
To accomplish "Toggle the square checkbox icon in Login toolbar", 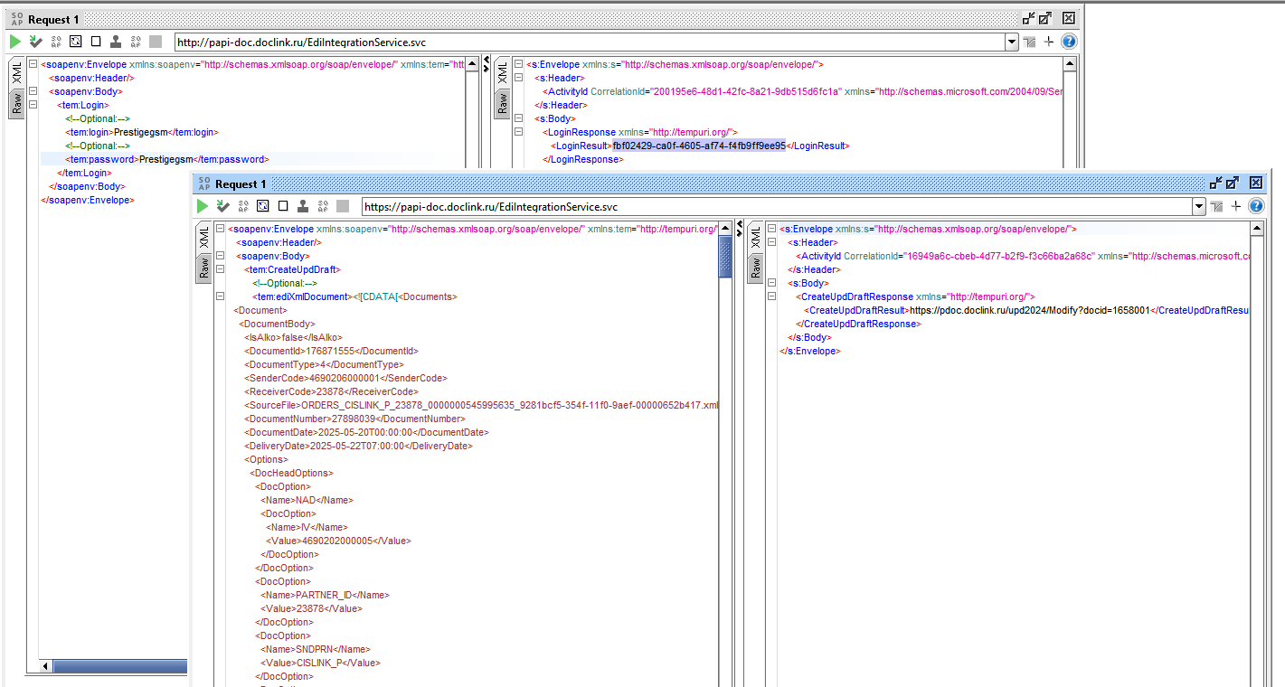I will 96,42.
